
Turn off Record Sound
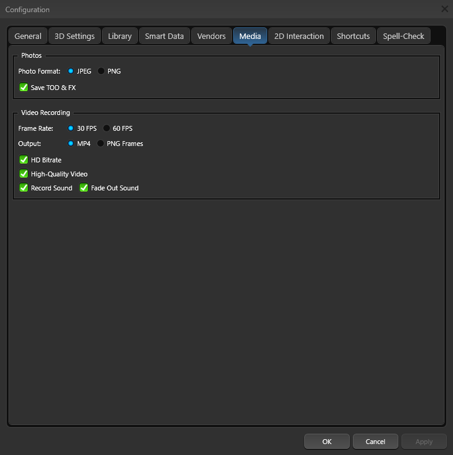click(24, 188)
